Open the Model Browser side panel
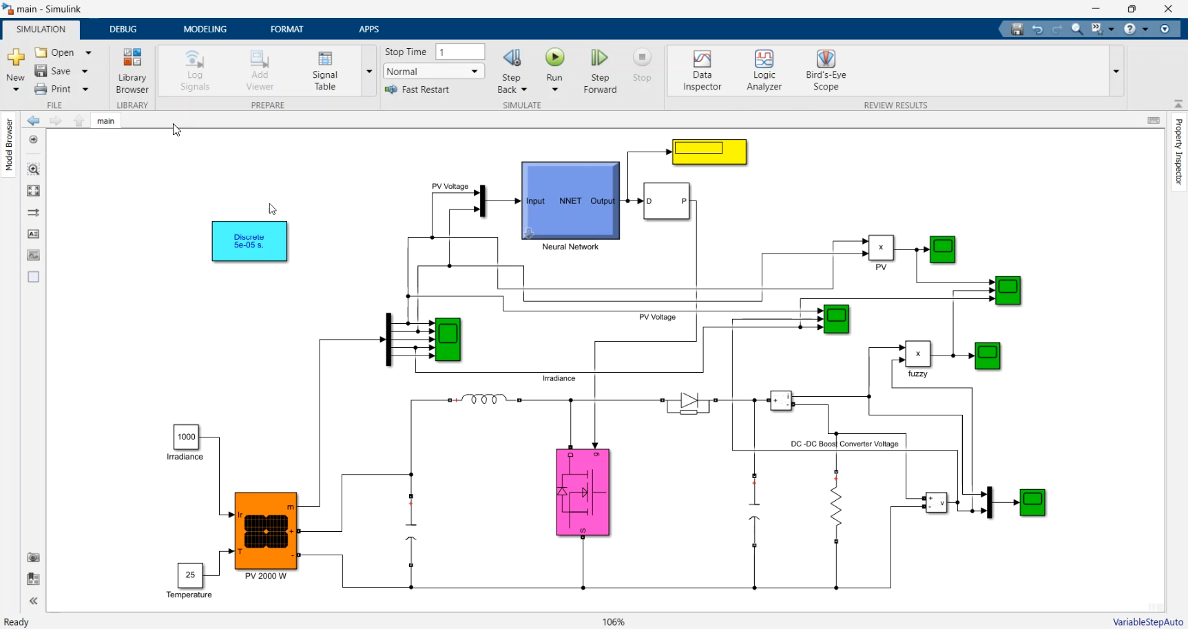 tap(9, 145)
